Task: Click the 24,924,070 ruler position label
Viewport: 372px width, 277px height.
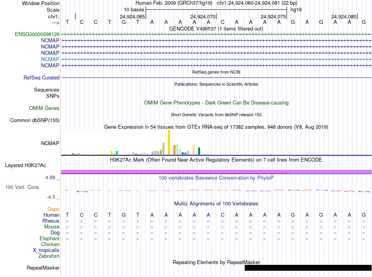Action: 203,16
